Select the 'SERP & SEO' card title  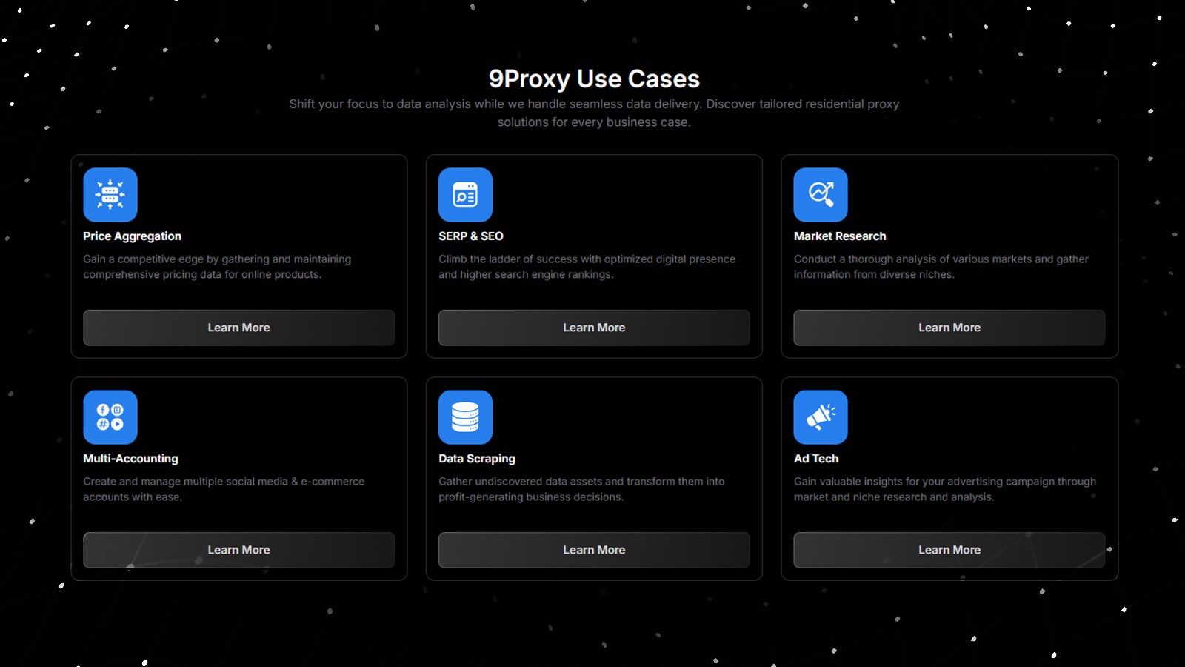tap(471, 236)
